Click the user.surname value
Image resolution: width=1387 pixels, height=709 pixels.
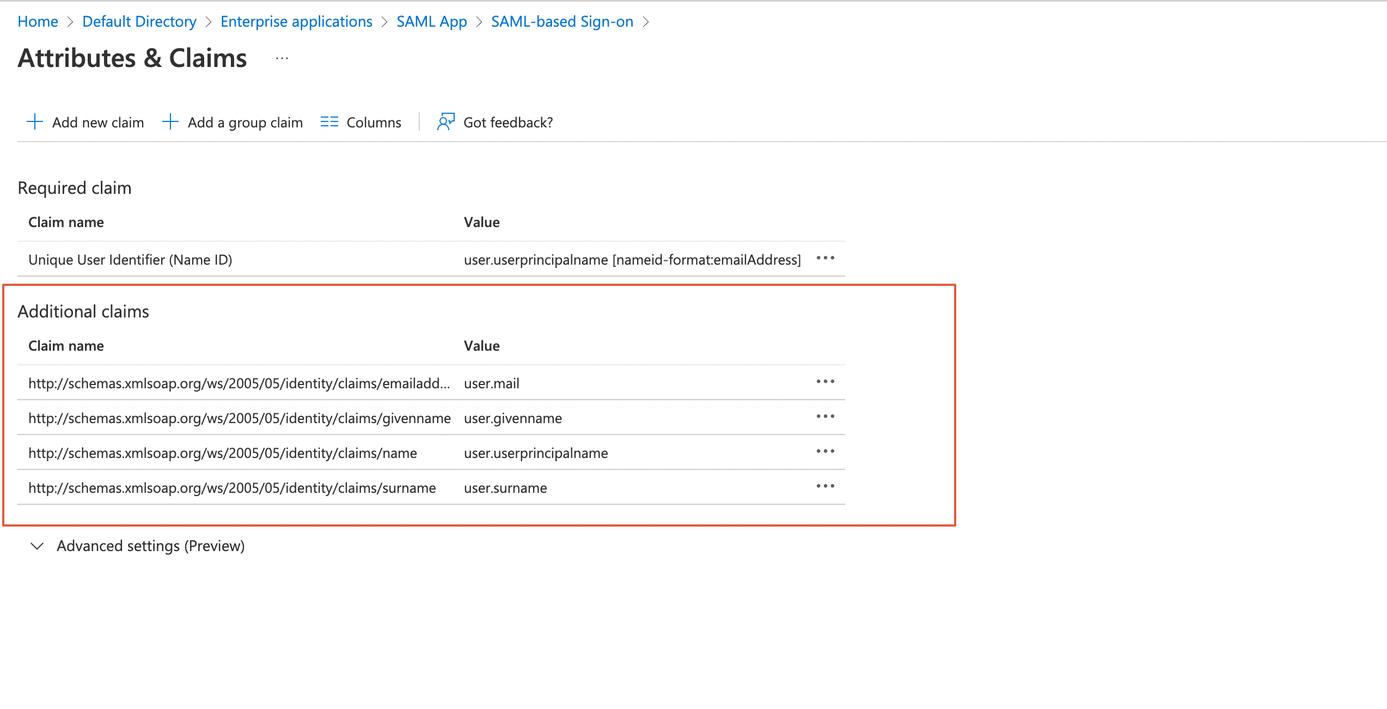[x=505, y=488]
